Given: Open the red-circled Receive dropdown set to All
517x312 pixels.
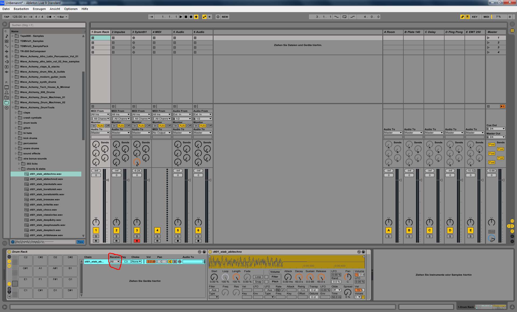Looking at the screenshot, I should (115, 261).
